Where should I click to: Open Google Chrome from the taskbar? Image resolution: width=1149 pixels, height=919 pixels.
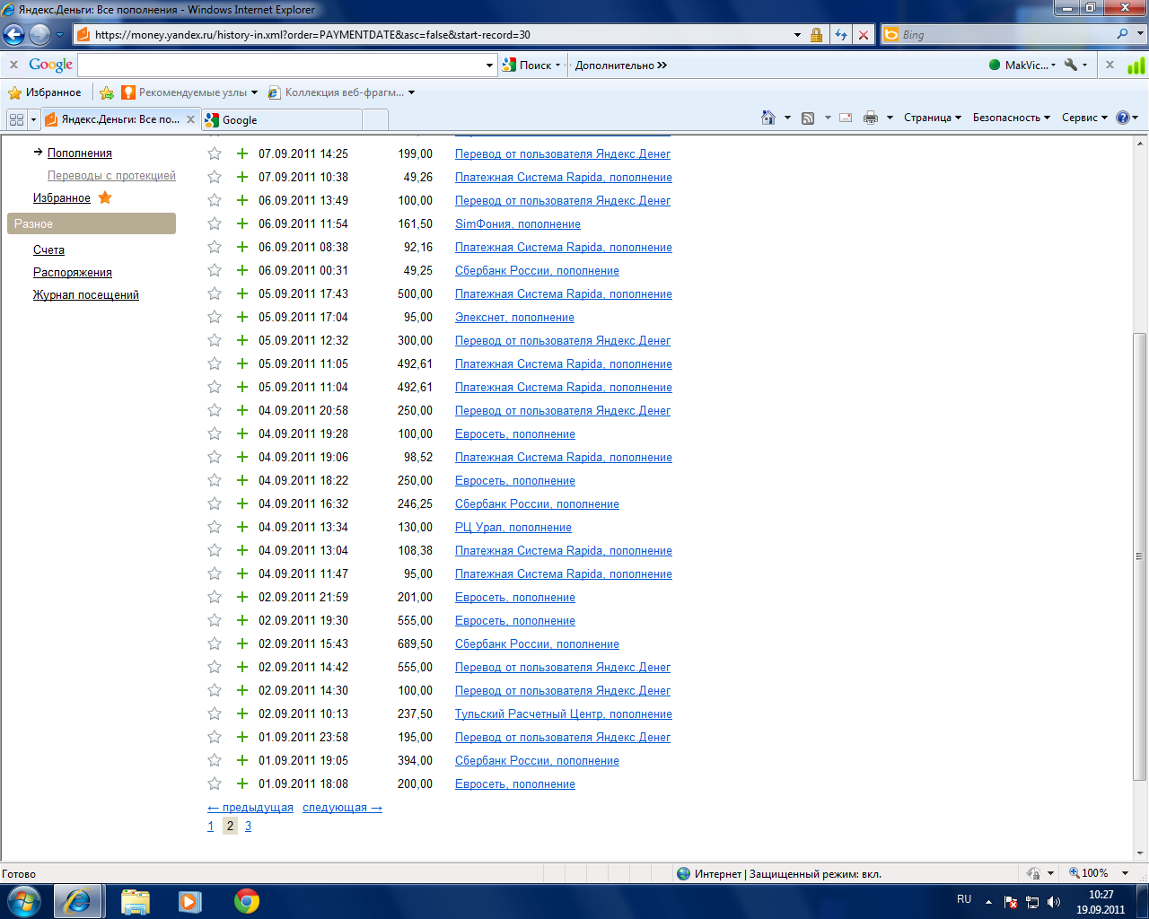tap(247, 900)
